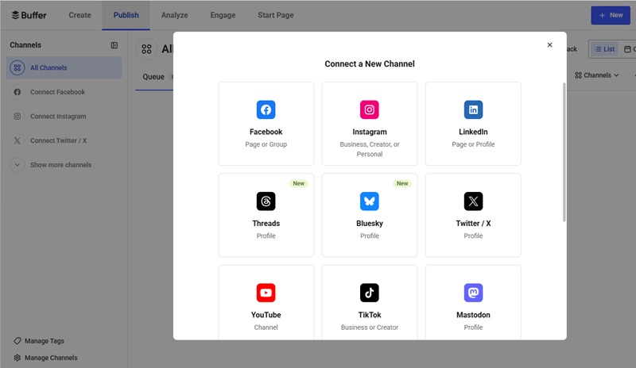Image resolution: width=636 pixels, height=368 pixels.
Task: Click the Facebook card label text
Action: 266,132
